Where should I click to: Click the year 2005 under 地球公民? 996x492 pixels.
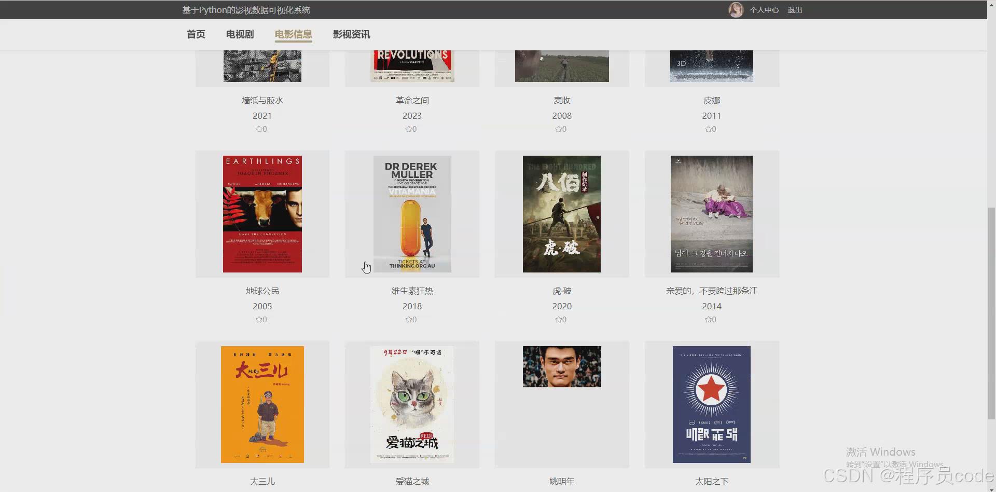[262, 306]
